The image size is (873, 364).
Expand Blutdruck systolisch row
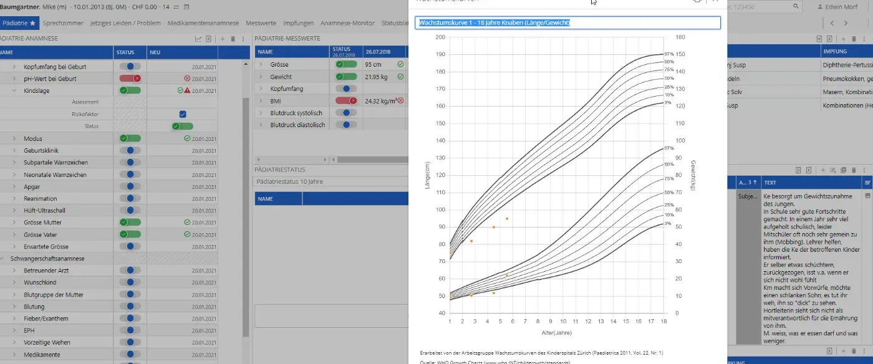click(x=261, y=113)
